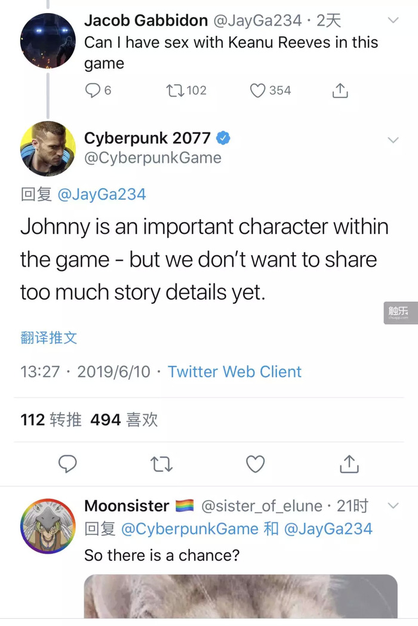
Task: Retweet the Cyberpunk 2077 main tweet
Action: [x=161, y=464]
